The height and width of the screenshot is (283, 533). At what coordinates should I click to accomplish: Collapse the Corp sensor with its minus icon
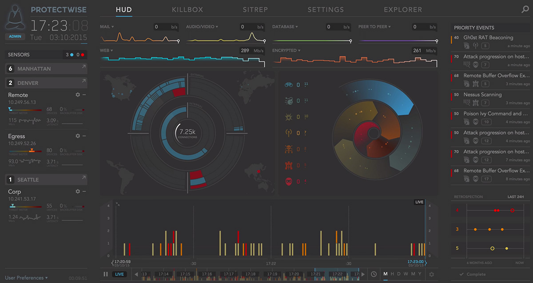click(84, 191)
